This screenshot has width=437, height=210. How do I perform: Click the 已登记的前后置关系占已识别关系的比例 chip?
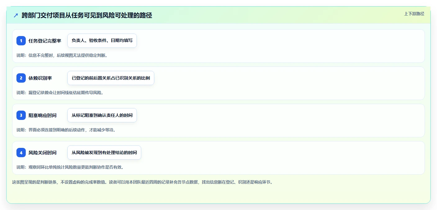pyautogui.click(x=111, y=78)
